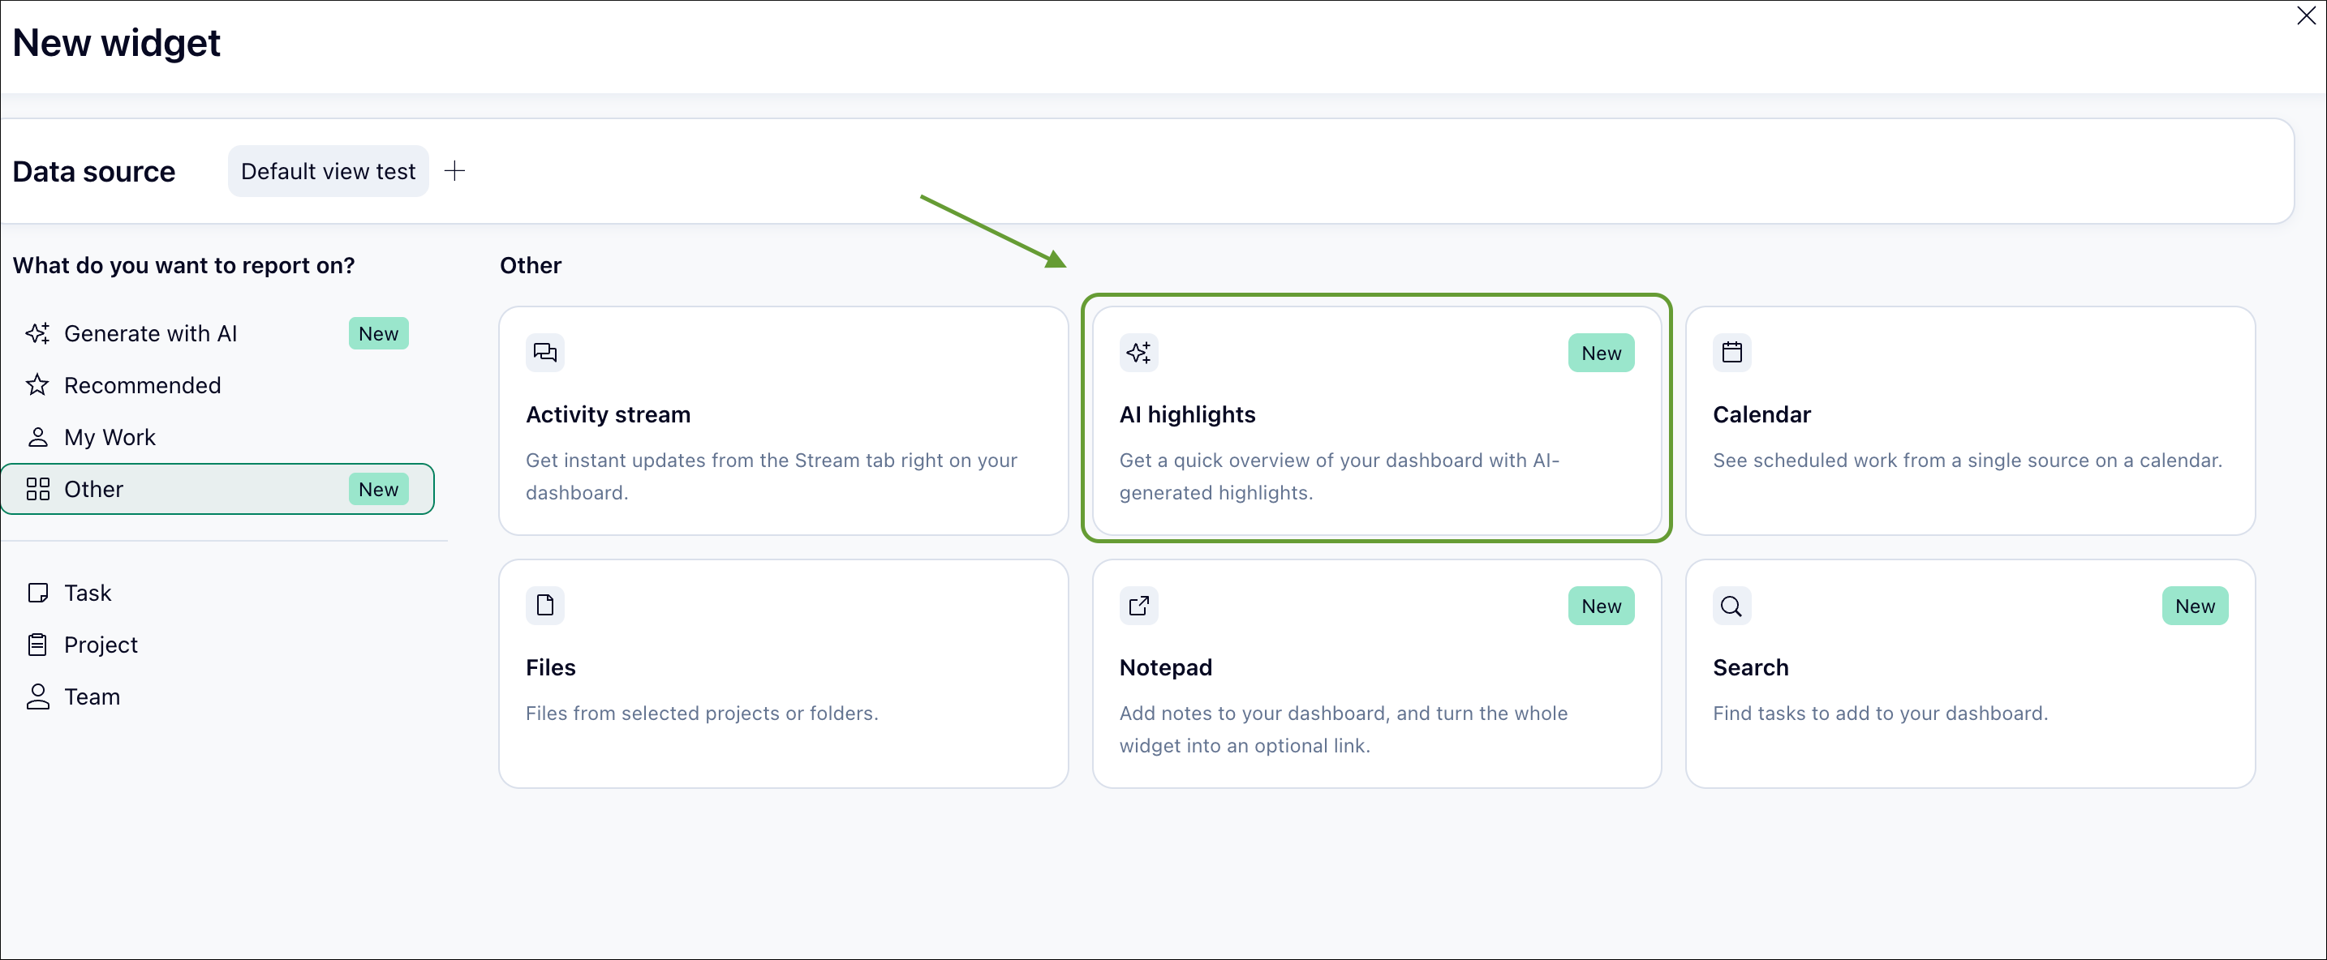Open the Calendar widget card title
This screenshot has width=2327, height=960.
tap(1761, 414)
